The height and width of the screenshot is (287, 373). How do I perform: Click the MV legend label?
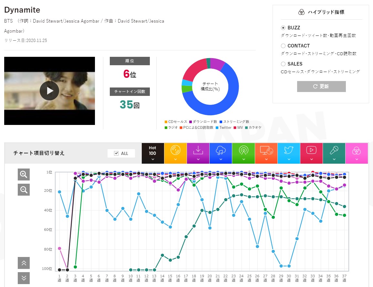pos(240,128)
